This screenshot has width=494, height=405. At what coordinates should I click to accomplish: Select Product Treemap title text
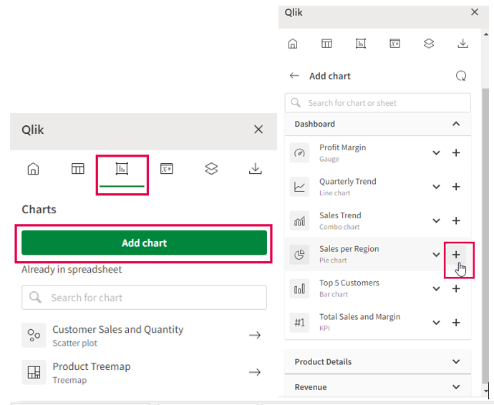[x=92, y=366]
